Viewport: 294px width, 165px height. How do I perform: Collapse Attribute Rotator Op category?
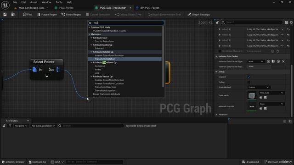coord(91,52)
